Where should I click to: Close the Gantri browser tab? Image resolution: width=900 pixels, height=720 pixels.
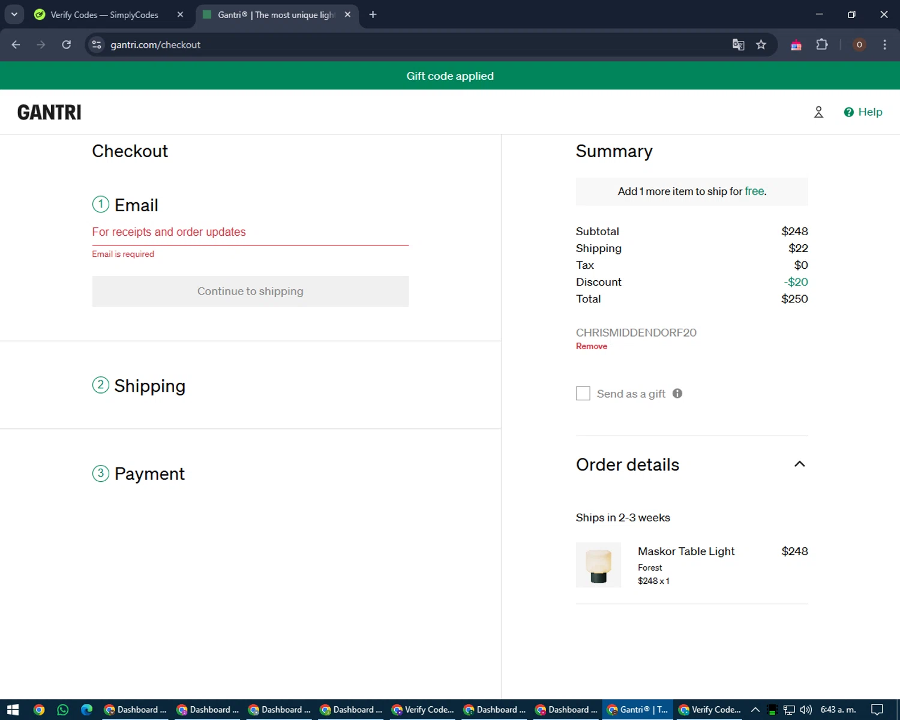[x=347, y=14]
